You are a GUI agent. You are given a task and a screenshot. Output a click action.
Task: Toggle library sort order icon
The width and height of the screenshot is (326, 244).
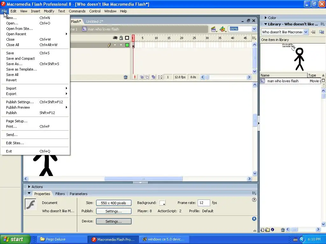[323, 75]
